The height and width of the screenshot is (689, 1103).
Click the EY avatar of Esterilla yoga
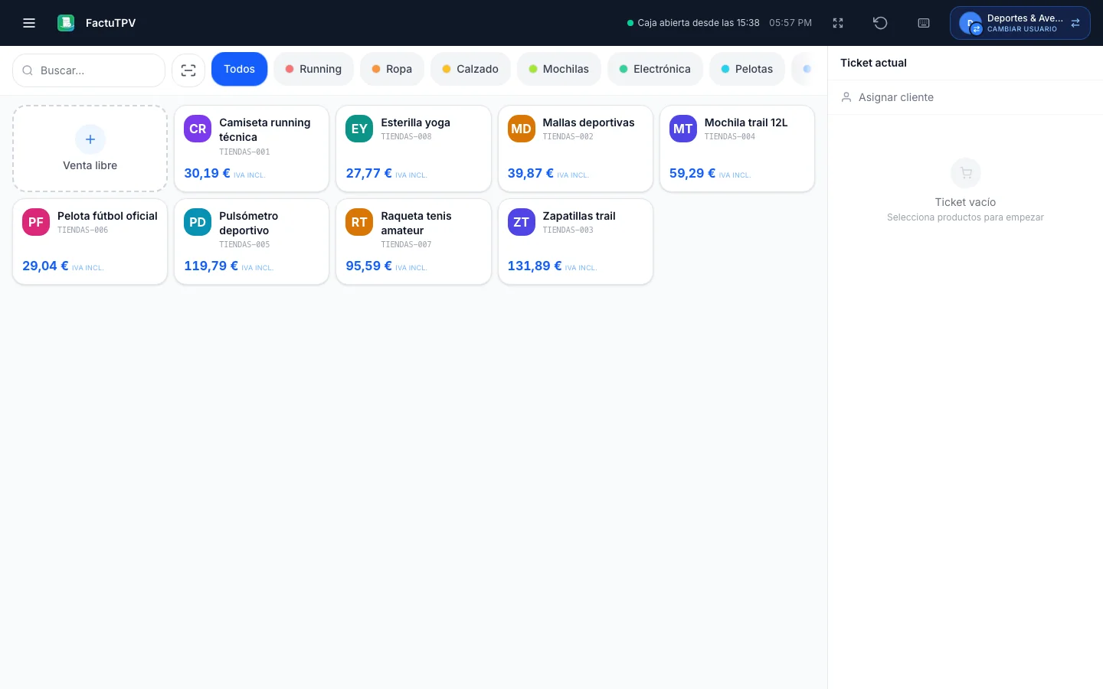(x=359, y=129)
